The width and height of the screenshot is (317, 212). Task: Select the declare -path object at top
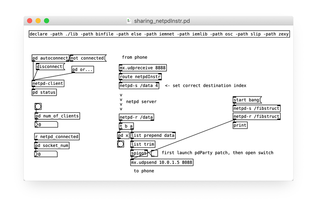click(159, 34)
